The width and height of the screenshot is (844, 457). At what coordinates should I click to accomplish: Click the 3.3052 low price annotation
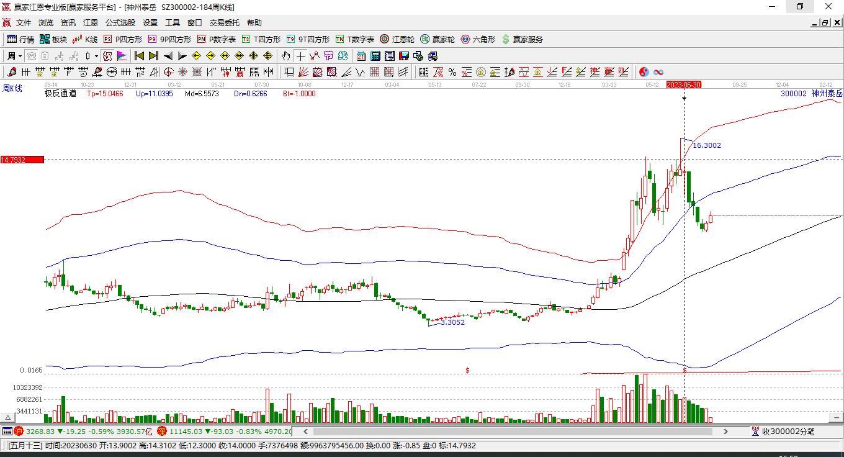(452, 322)
